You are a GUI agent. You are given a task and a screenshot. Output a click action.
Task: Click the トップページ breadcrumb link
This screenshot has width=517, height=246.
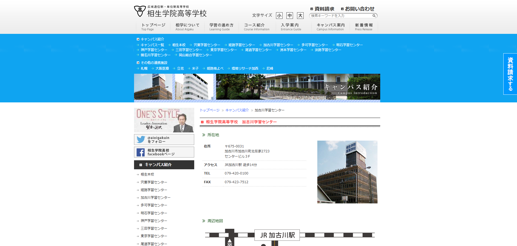point(210,110)
